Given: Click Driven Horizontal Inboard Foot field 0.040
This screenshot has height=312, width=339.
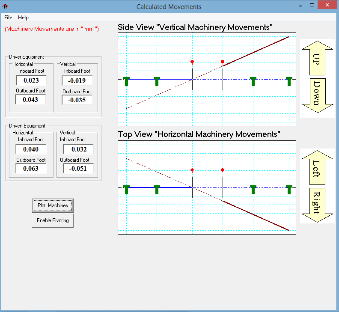Looking at the screenshot, I should tap(31, 149).
